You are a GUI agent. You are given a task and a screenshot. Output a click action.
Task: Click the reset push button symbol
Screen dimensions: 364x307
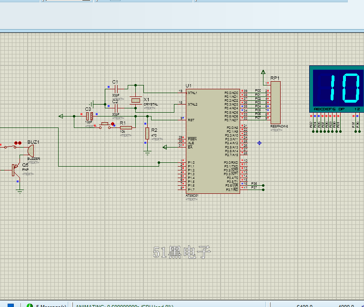point(105,126)
